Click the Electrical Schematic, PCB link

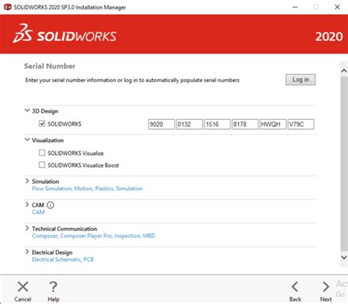(x=63, y=259)
